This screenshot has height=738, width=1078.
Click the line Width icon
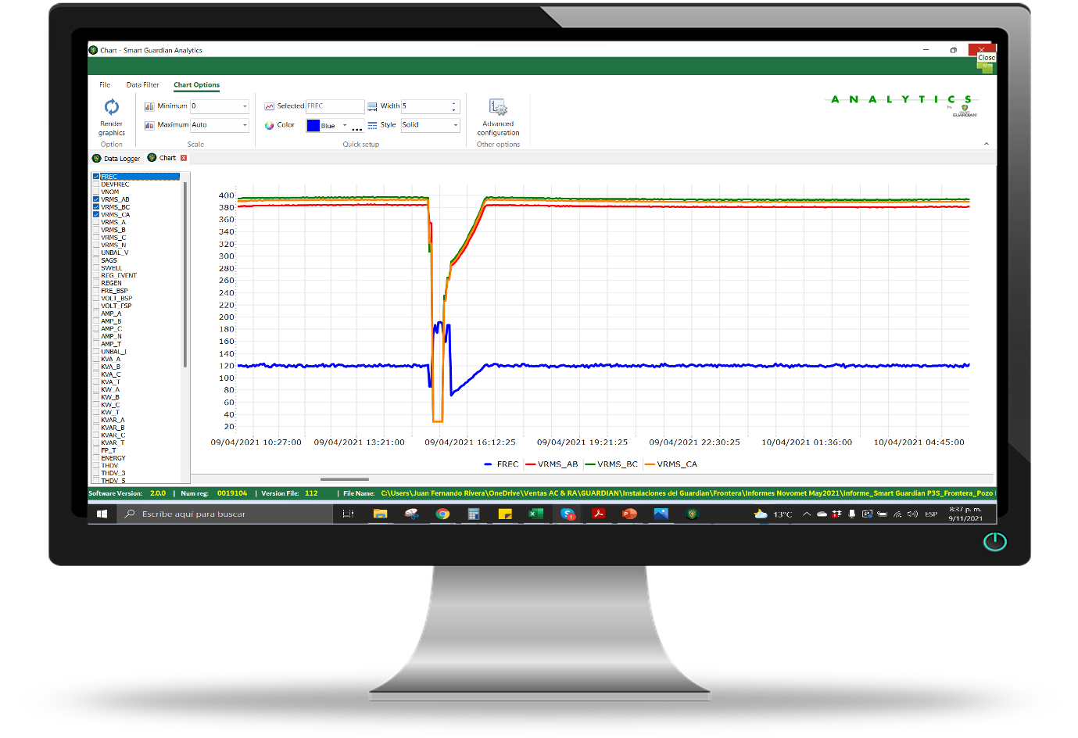pos(372,106)
